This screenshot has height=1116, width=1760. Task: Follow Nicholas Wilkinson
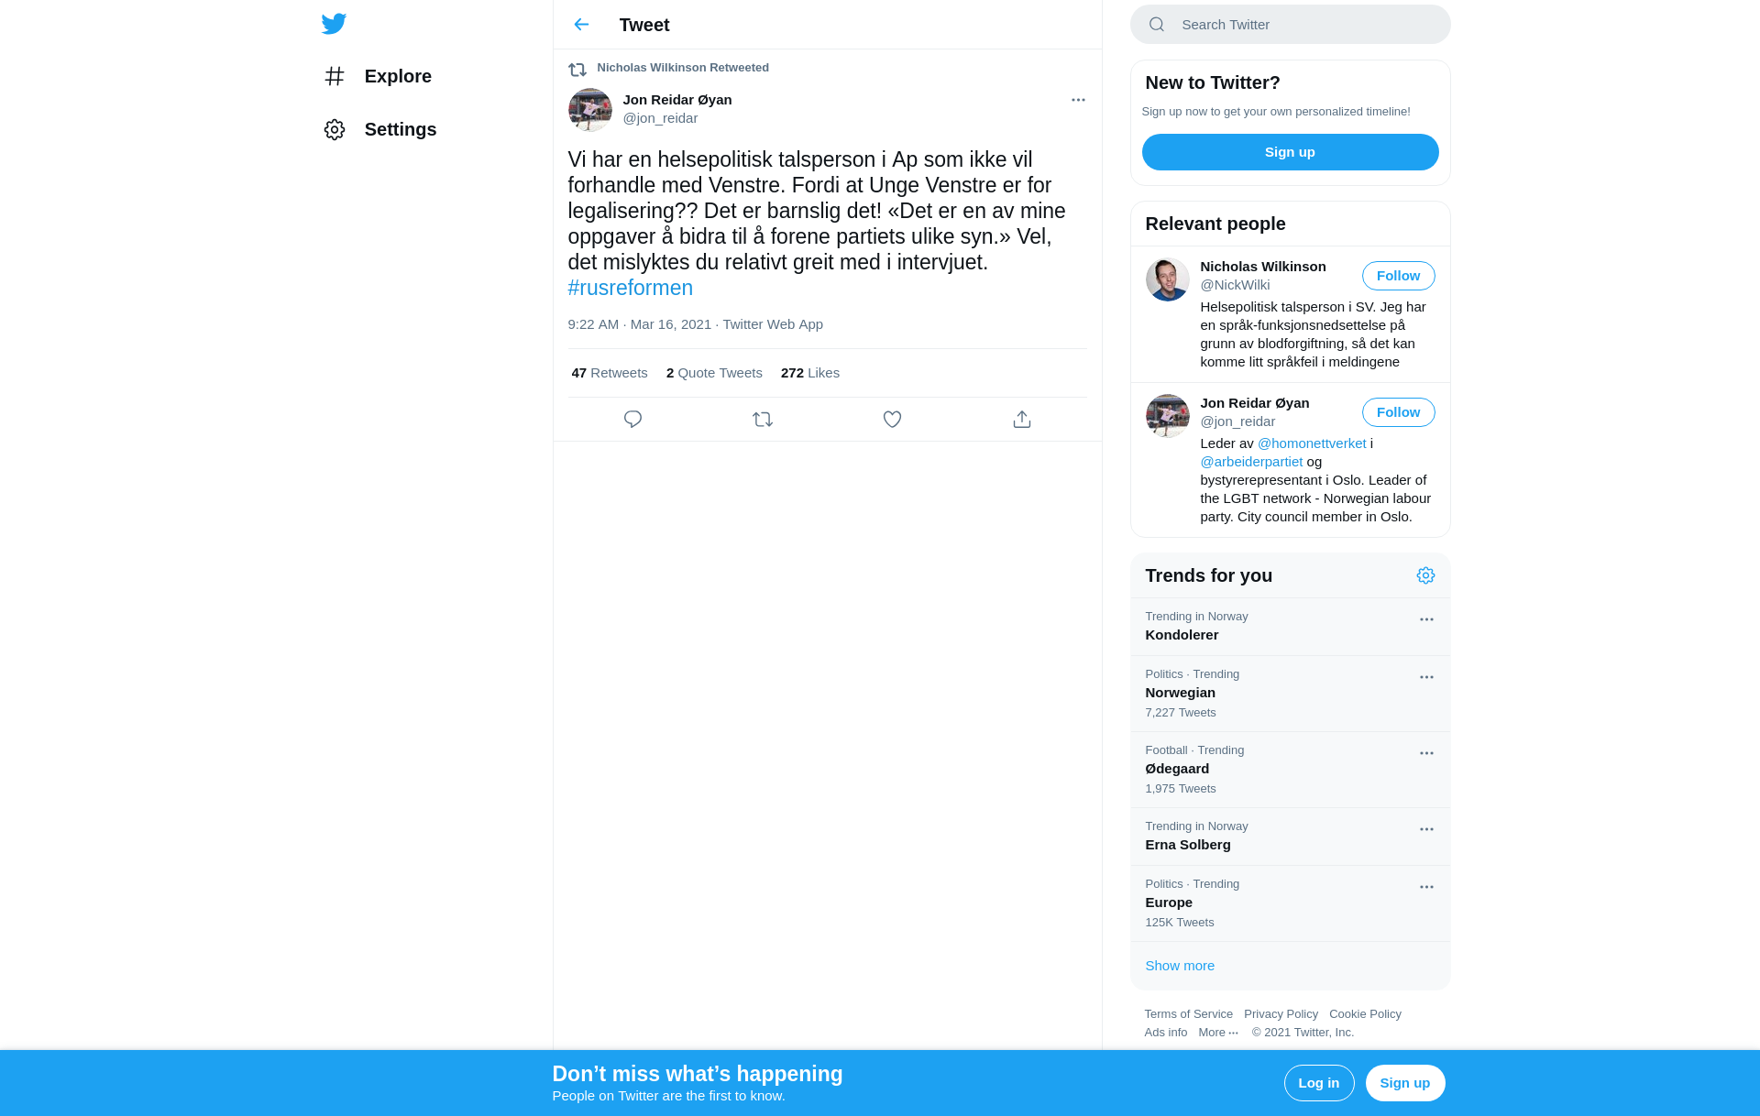tap(1398, 276)
